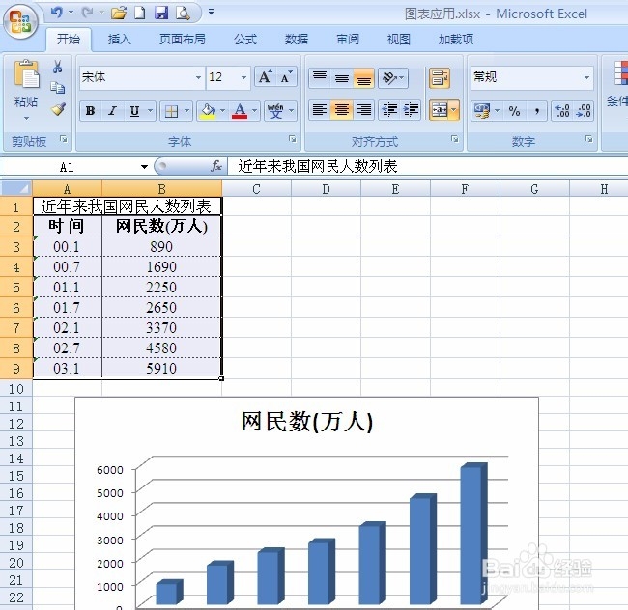Click the Office button logo
Image resolution: width=628 pixels, height=610 pixels.
click(20, 21)
